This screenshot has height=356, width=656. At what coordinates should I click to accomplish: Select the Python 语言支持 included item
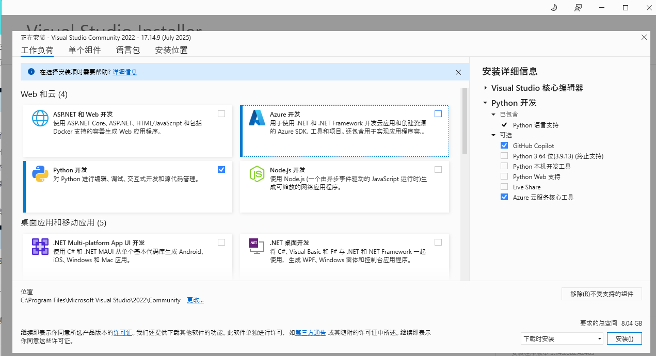click(536, 125)
